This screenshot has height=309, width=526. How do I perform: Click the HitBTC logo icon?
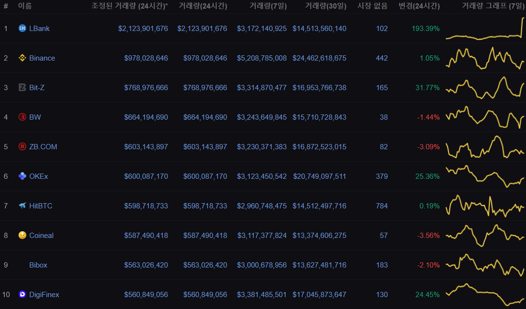pos(22,206)
